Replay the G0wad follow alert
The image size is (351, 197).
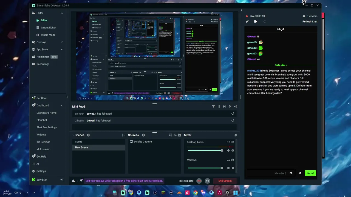click(233, 120)
